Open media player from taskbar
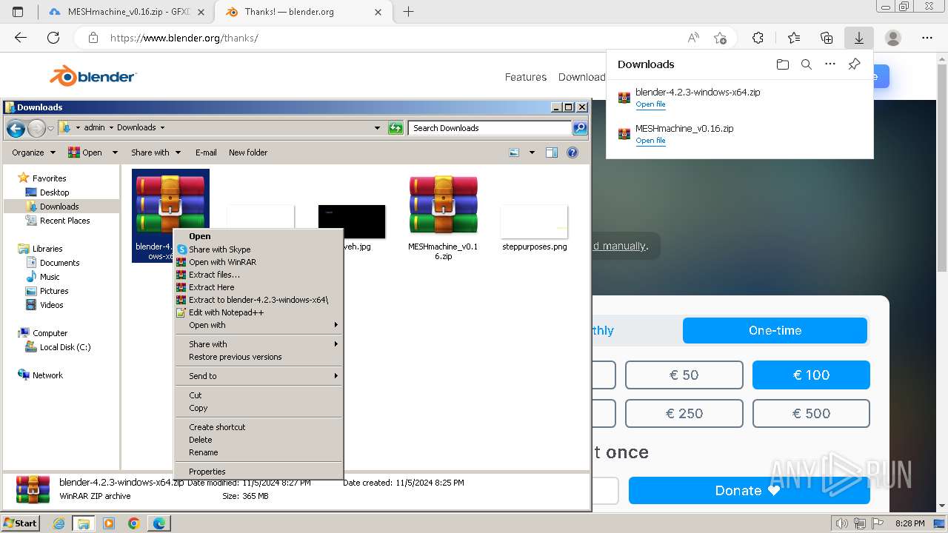This screenshot has height=533, width=948. (x=109, y=523)
